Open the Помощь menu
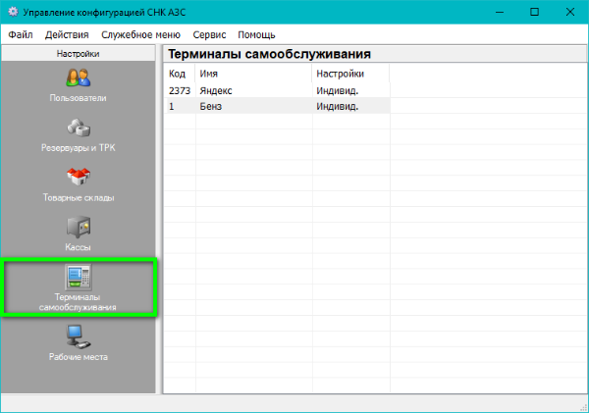589x413 pixels. (256, 34)
